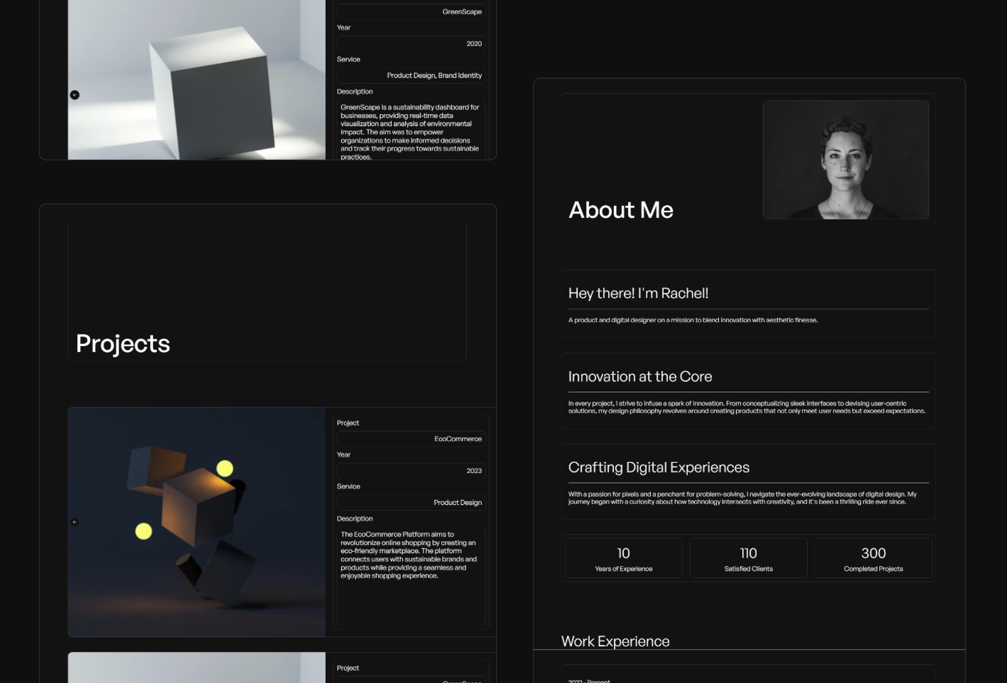1007x683 pixels.
Task: Click the Product Design service field under EcoCommerce
Action: pyautogui.click(x=410, y=503)
